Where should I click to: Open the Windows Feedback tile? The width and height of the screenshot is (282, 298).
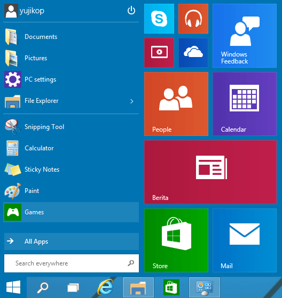pos(245,36)
